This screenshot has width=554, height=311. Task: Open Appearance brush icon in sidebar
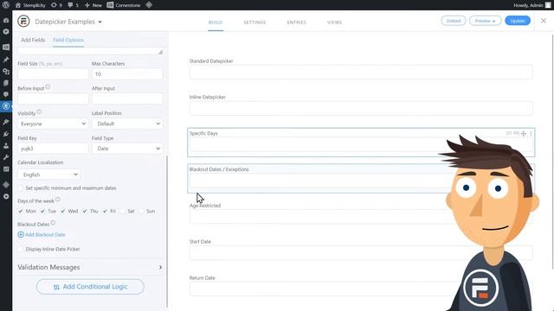(6, 122)
